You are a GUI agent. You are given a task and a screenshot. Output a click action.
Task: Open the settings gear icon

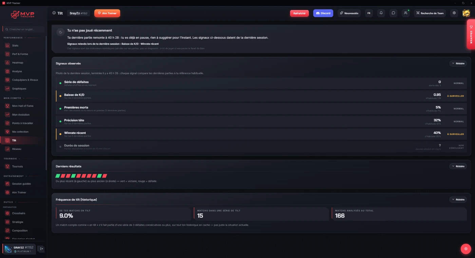(x=454, y=13)
